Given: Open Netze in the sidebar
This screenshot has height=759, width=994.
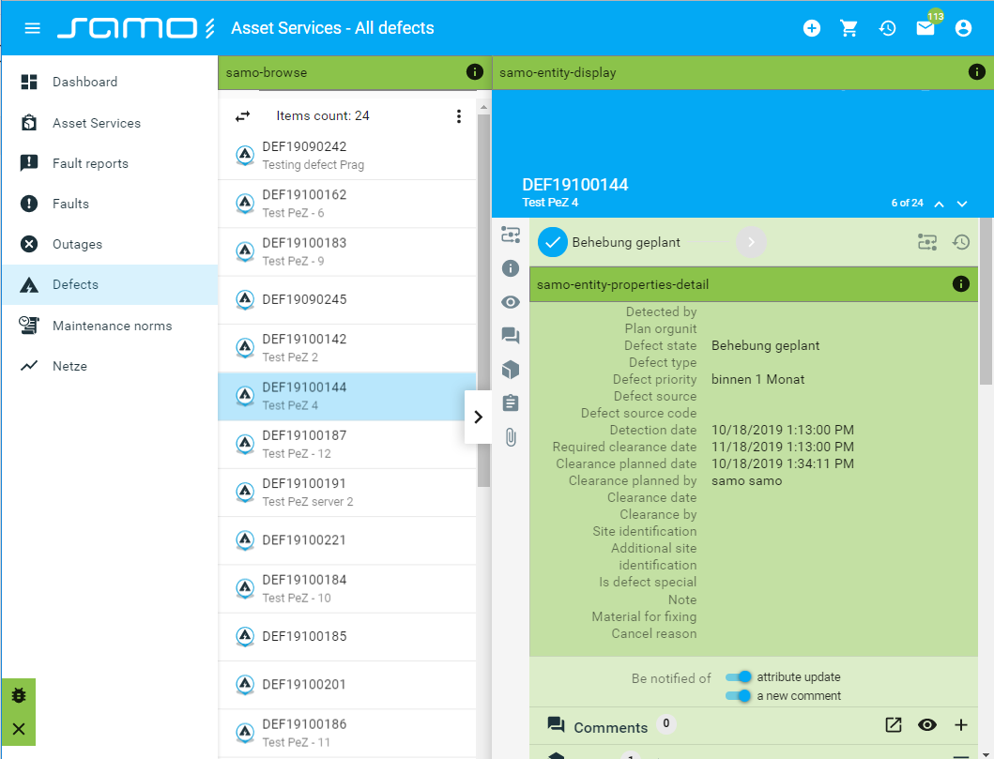Looking at the screenshot, I should click(109, 366).
